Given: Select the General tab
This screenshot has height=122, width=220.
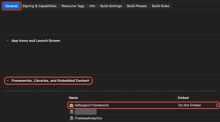Looking at the screenshot, I should pos(11,6).
